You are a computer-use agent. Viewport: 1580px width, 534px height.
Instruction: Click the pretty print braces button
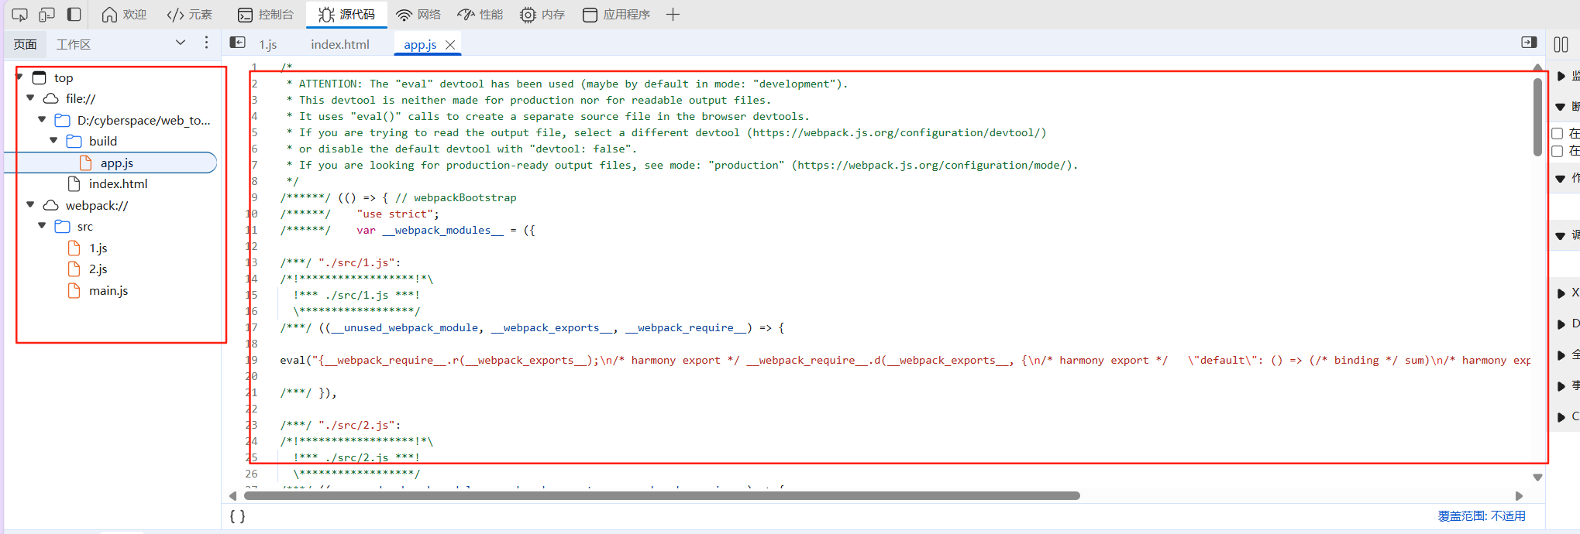point(237,515)
